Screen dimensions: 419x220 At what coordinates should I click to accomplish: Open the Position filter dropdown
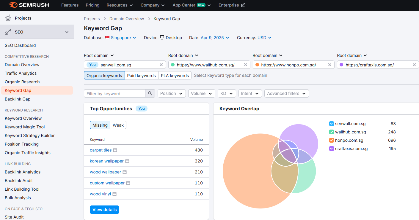click(x=172, y=93)
